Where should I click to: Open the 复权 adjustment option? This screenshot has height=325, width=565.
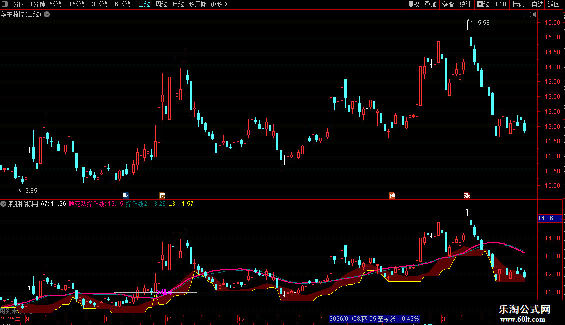pos(413,4)
